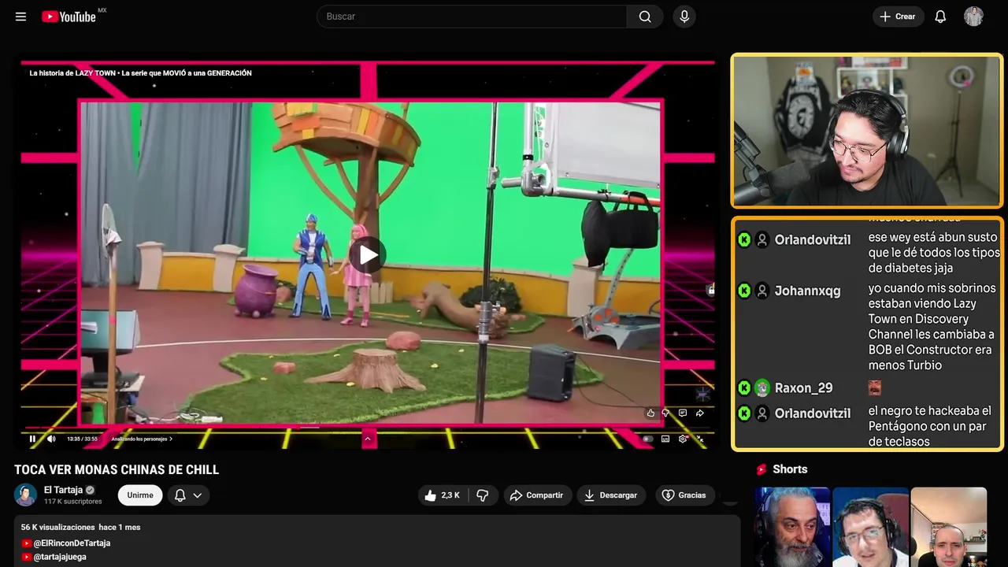Viewport: 1008px width, 567px height.
Task: Expand the notification preferences chevron
Action: pyautogui.click(x=198, y=495)
